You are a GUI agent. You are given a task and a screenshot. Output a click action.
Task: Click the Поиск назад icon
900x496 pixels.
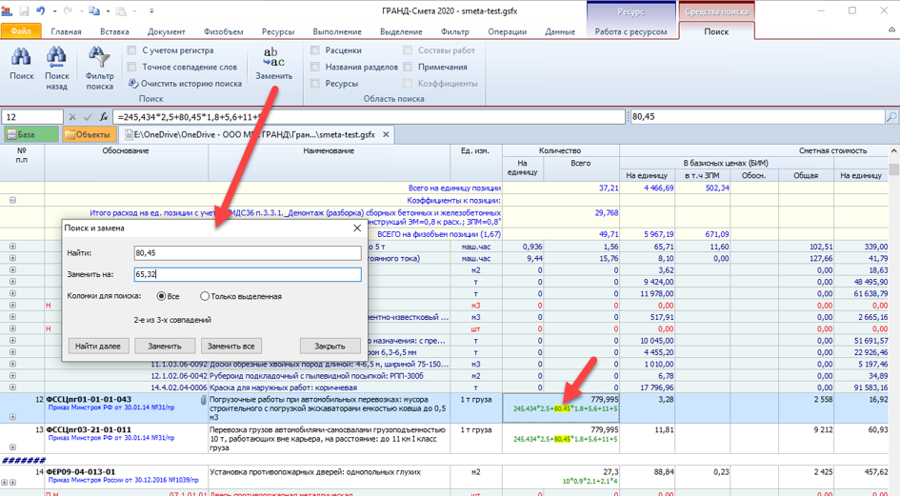click(x=56, y=57)
